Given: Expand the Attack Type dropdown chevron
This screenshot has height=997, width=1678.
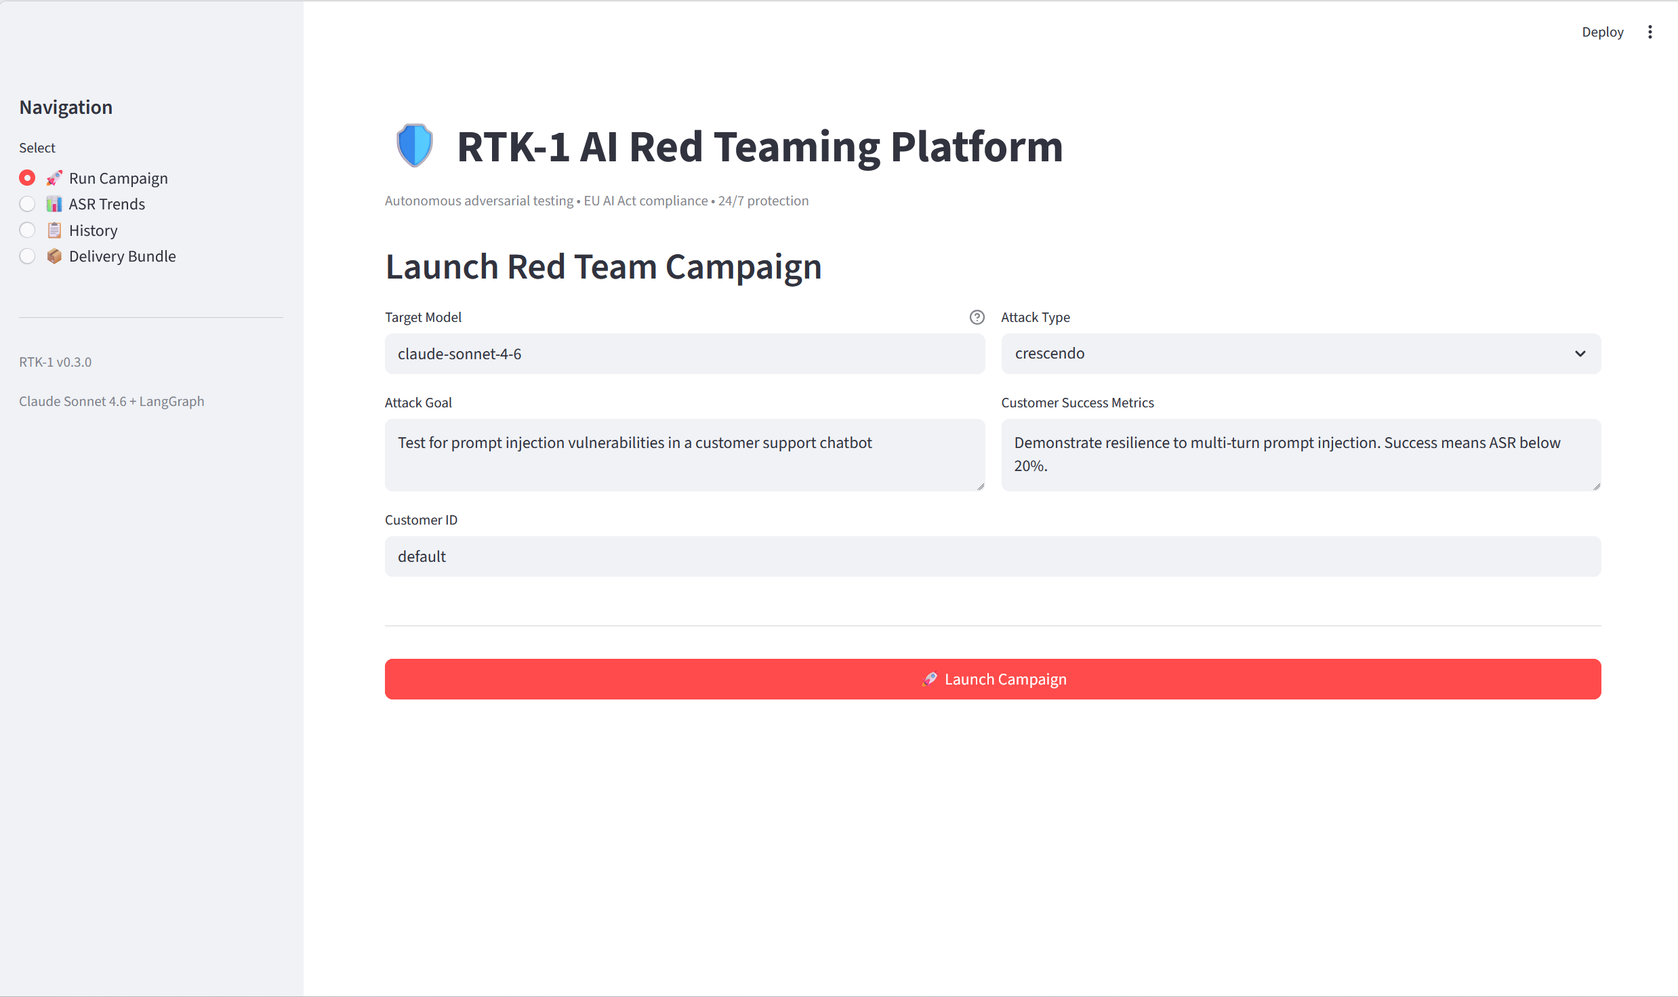Looking at the screenshot, I should click(1580, 354).
